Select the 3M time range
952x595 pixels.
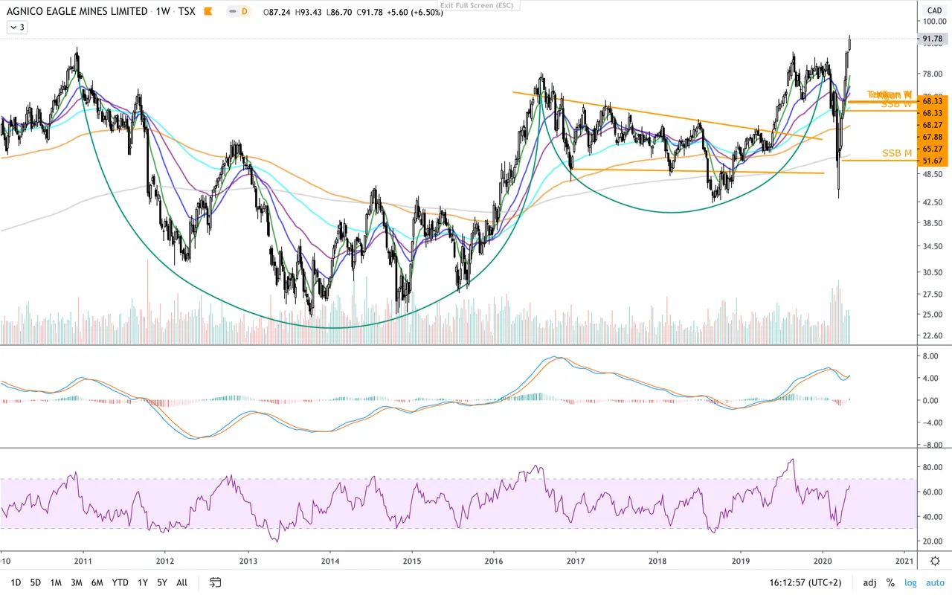click(x=77, y=582)
